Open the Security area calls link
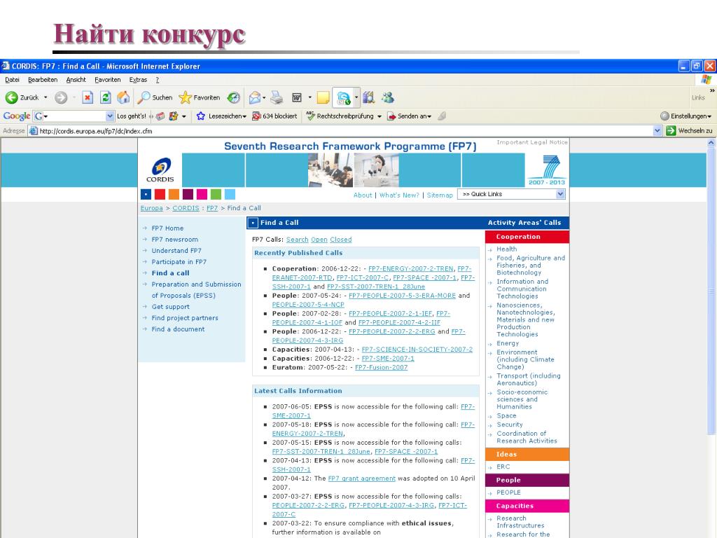The height and width of the screenshot is (538, 717). pyautogui.click(x=510, y=425)
